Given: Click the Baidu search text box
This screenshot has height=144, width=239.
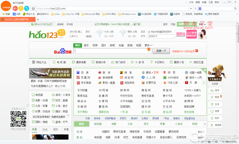Looking at the screenshot, I should pos(112,51).
